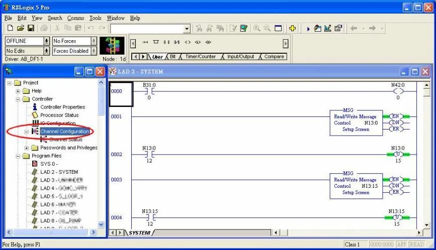Viewport: 436px width, 250px height.
Task: Click the window view toolbar icon
Action: click(x=278, y=28)
